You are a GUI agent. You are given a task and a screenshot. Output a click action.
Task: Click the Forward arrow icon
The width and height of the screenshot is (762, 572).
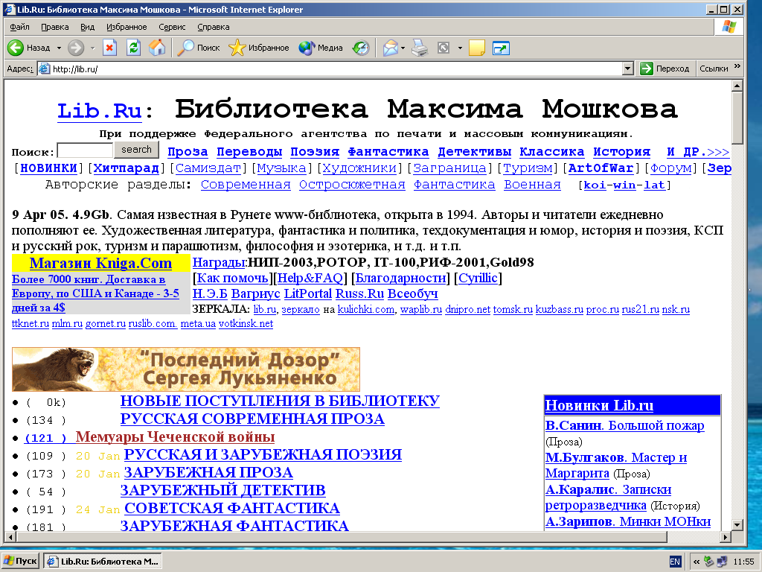click(76, 48)
